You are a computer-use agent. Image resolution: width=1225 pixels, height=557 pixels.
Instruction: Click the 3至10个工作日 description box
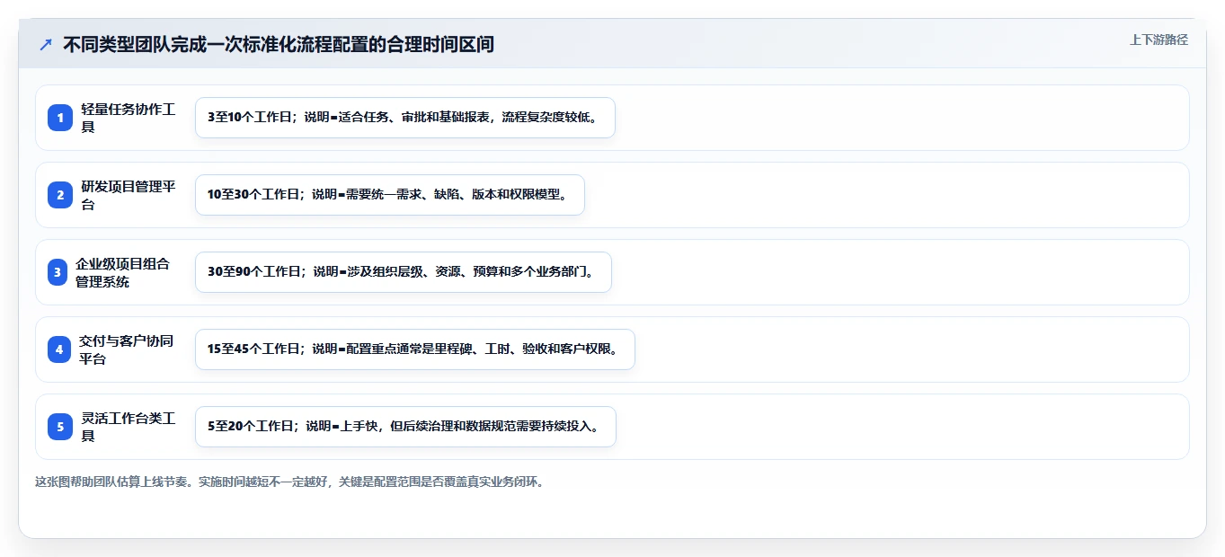click(x=405, y=118)
